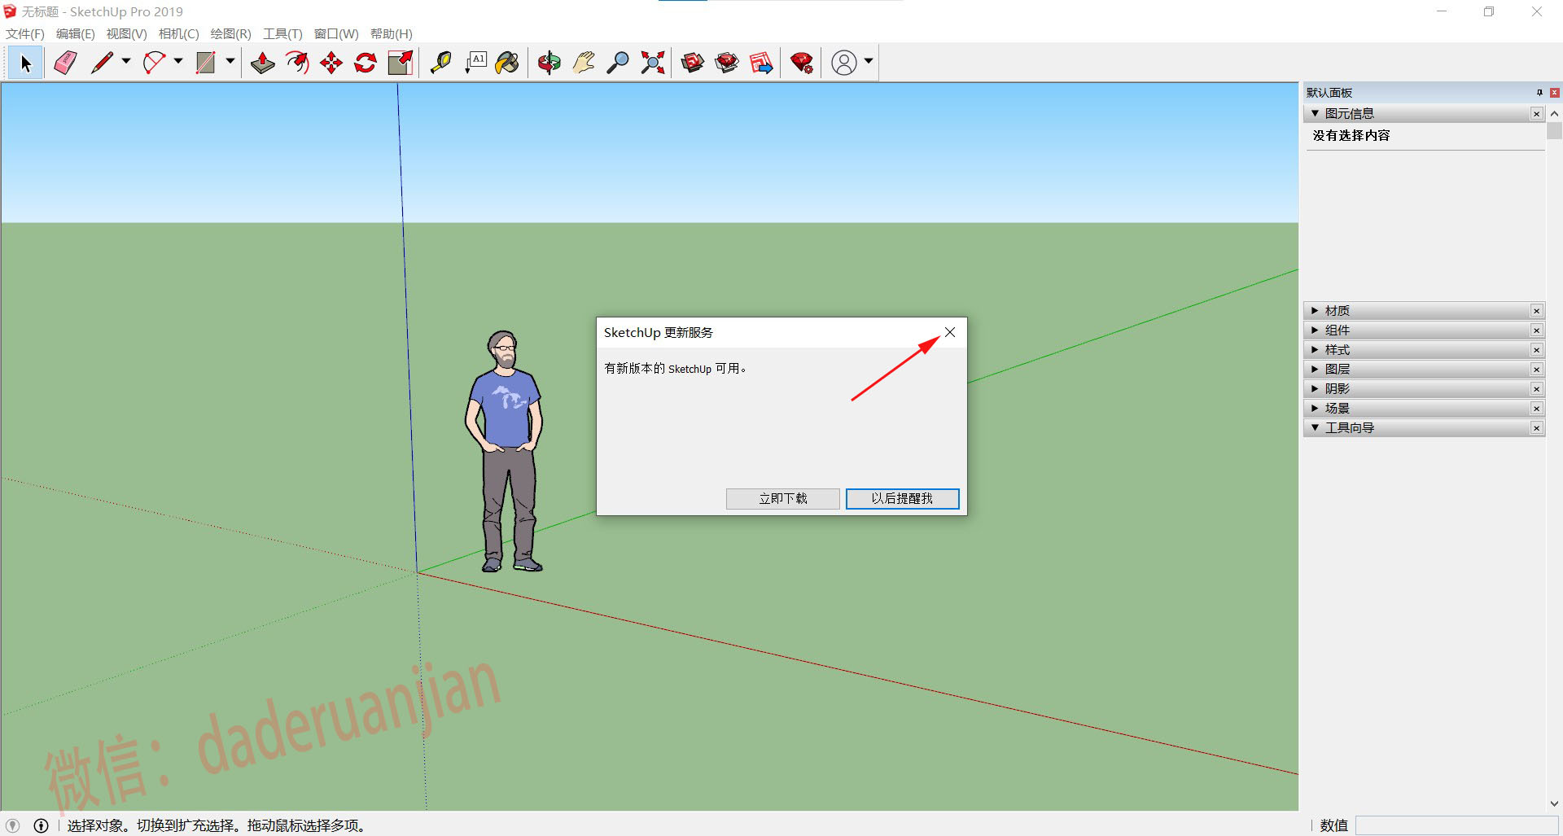The width and height of the screenshot is (1563, 836).
Task: Toggle auto-hide pin on 默认面板
Action: (1539, 93)
